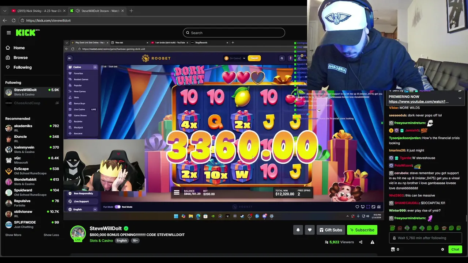Click the 18+ tag below the title

click(135, 241)
